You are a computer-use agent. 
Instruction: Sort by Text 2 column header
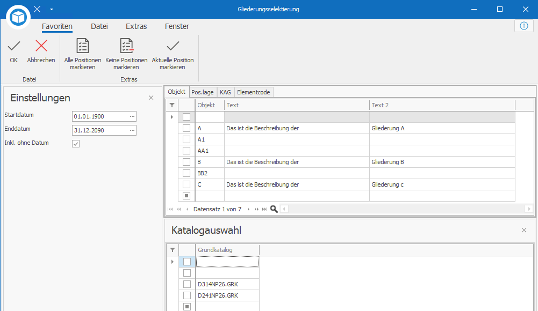(442, 105)
